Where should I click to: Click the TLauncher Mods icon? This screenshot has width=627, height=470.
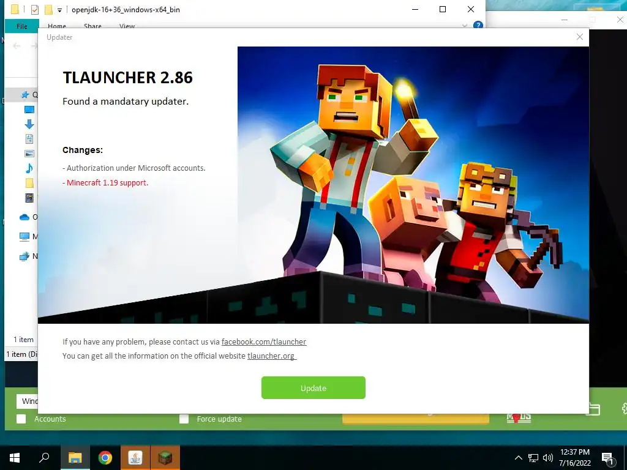(519, 418)
